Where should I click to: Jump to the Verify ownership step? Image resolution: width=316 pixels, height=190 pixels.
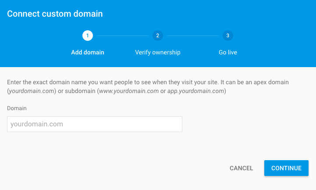click(158, 53)
